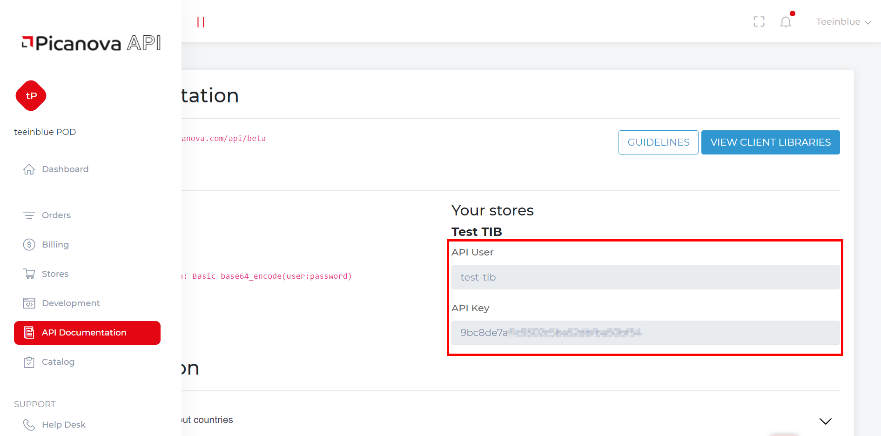Open the Development menu item

pos(71,303)
